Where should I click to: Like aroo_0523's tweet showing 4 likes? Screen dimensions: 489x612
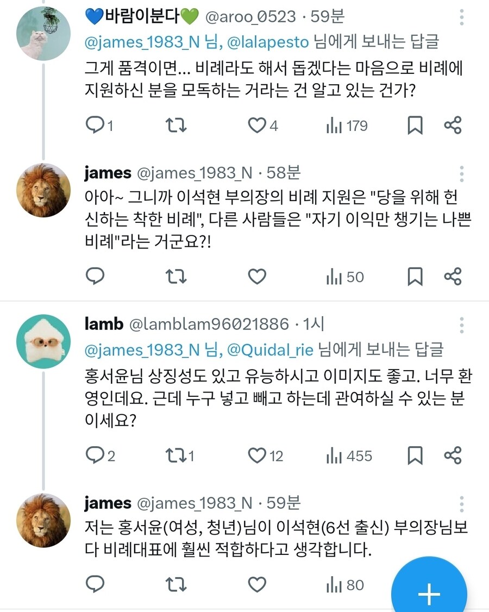tap(255, 125)
